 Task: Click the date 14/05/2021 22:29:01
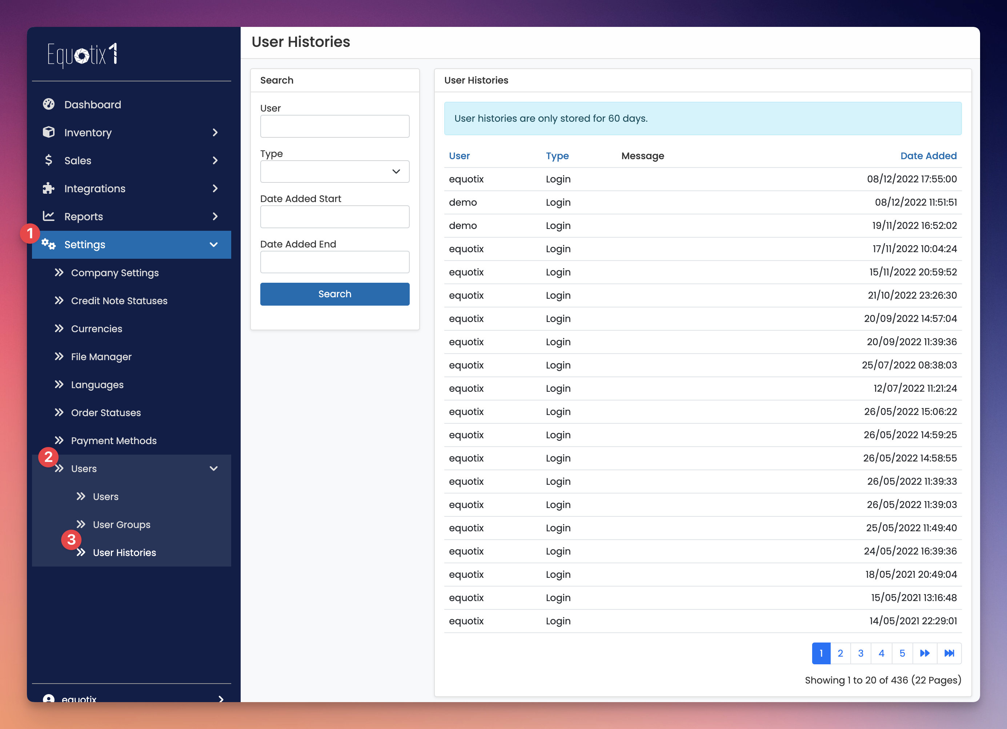point(913,621)
